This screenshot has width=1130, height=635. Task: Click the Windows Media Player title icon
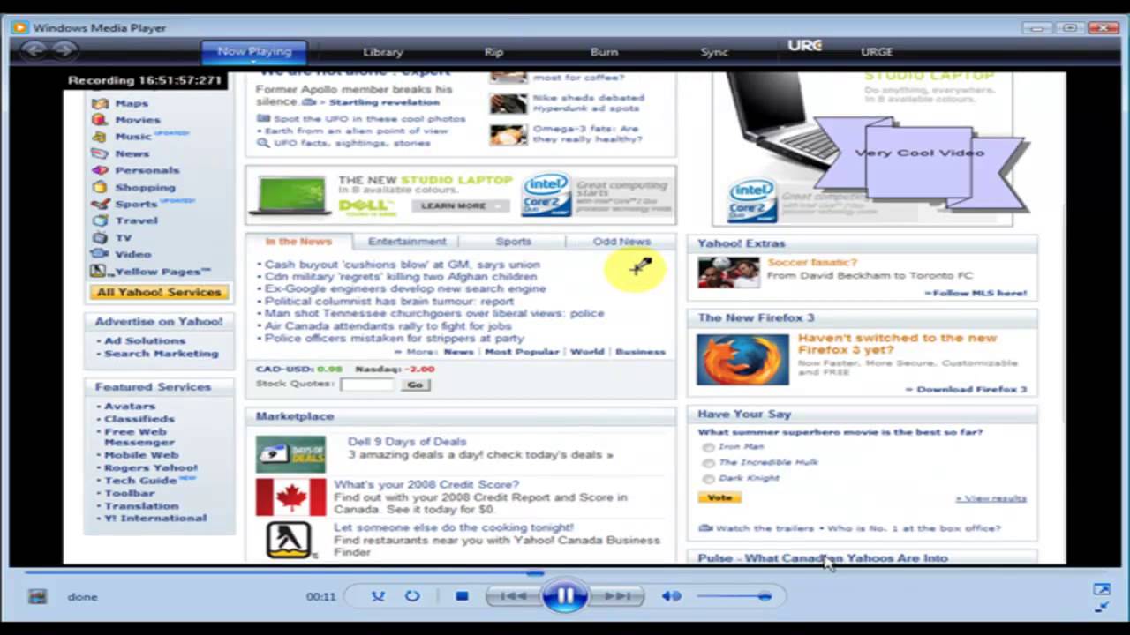point(19,28)
